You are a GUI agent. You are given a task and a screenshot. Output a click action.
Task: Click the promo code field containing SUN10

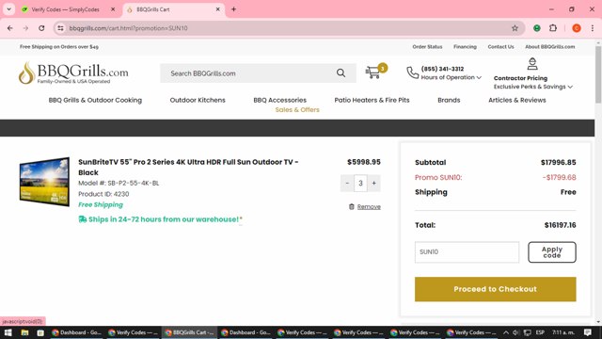point(467,252)
